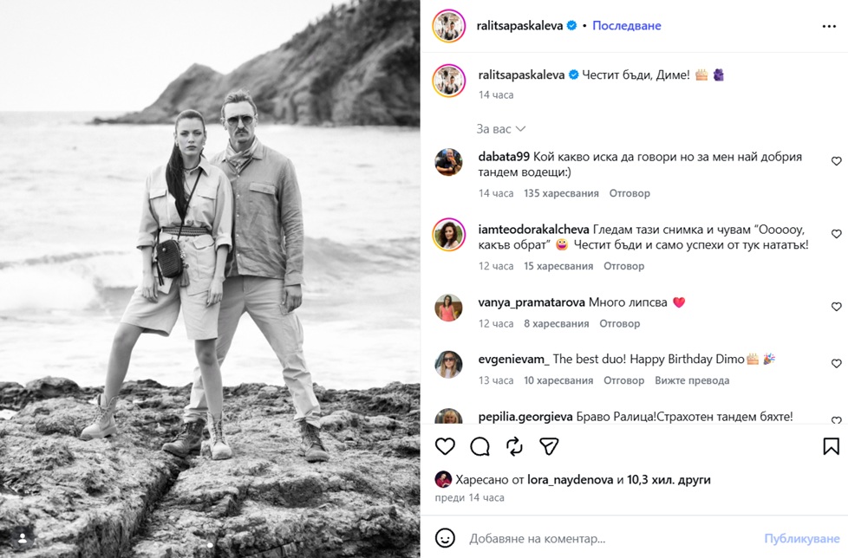Like the iamteodorakalcheva comment
Viewport: 848px width, 558px height.
click(836, 234)
